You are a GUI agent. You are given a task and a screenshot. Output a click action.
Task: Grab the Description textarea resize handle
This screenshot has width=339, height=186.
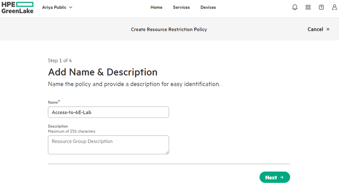(167, 152)
